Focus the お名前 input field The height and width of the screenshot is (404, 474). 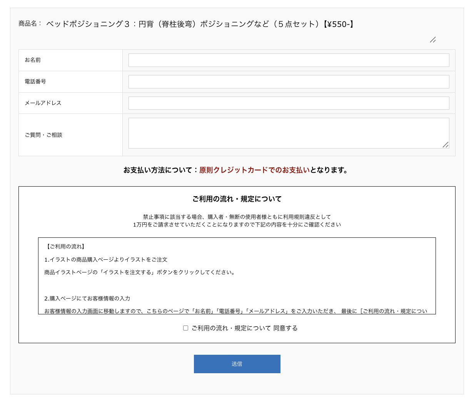289,60
